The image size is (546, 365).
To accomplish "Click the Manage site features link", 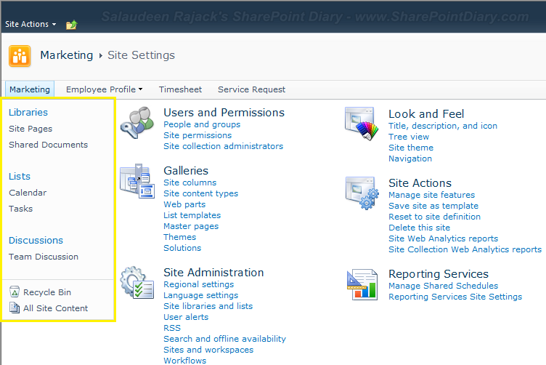I will tap(431, 195).
